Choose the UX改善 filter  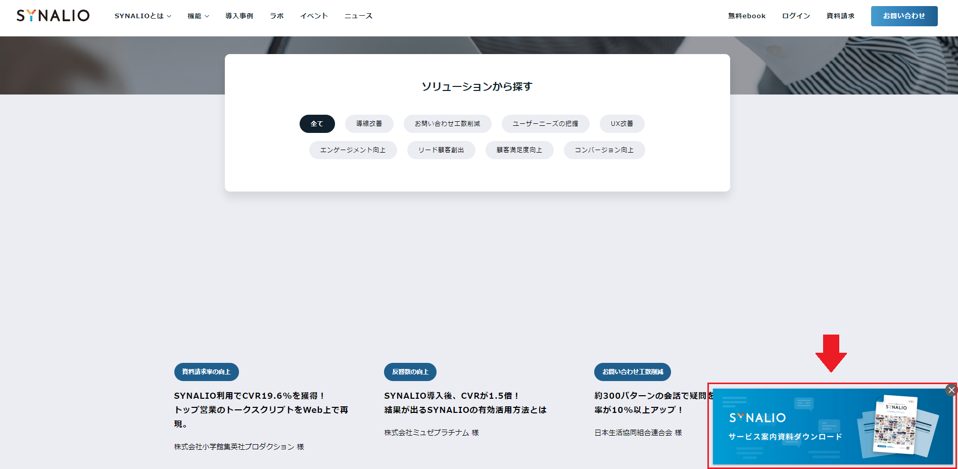[x=622, y=124]
